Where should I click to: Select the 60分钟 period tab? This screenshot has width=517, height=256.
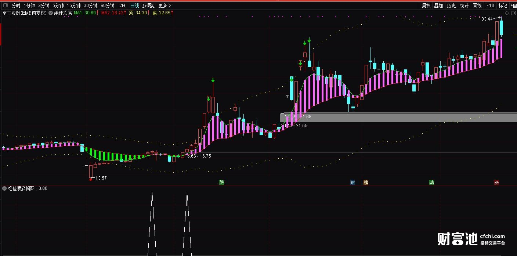(x=108, y=6)
